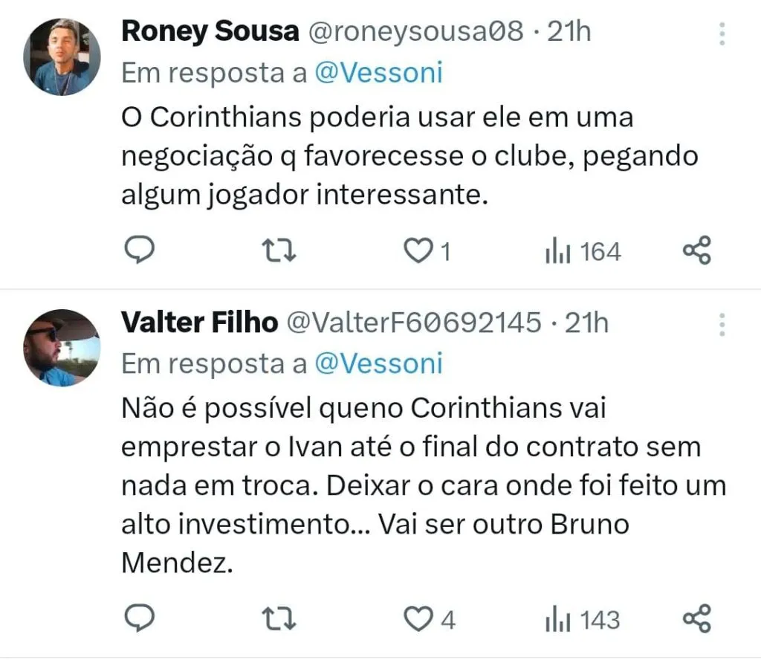This screenshot has width=761, height=660.
Task: Open Valter Filho's profile picture
Action: [x=62, y=348]
